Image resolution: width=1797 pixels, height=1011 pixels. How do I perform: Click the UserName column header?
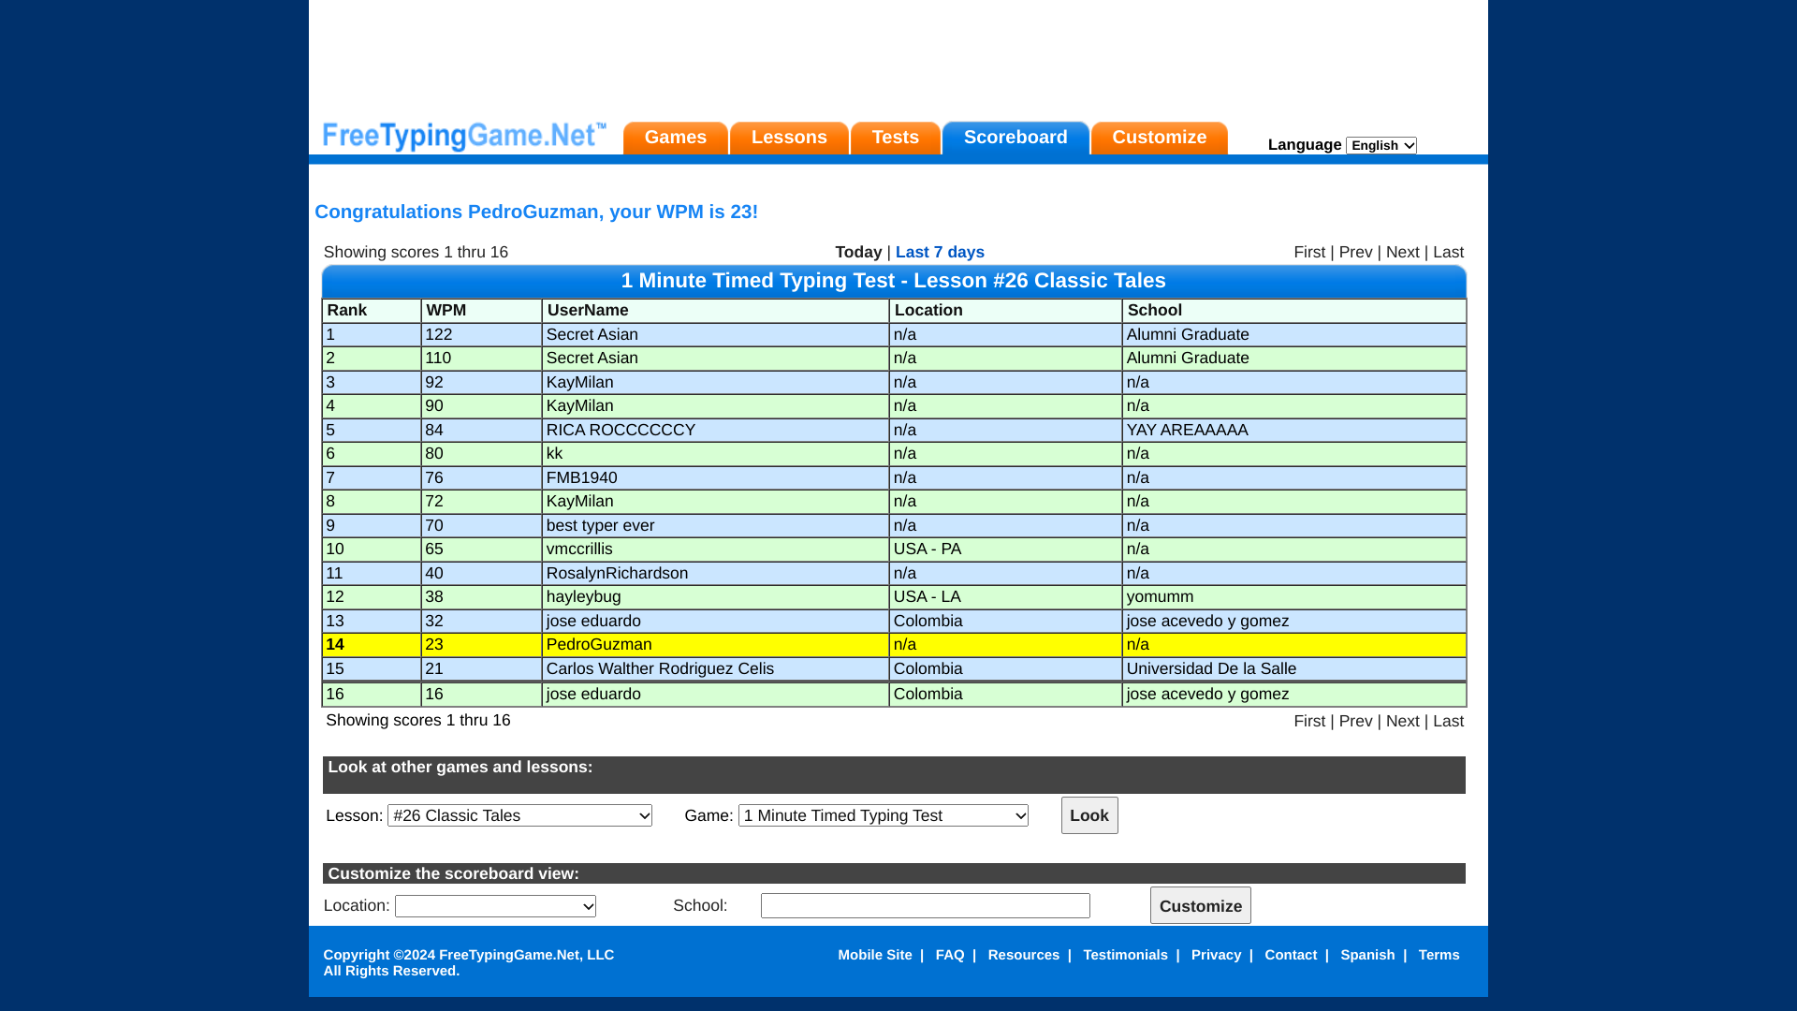pyautogui.click(x=715, y=311)
